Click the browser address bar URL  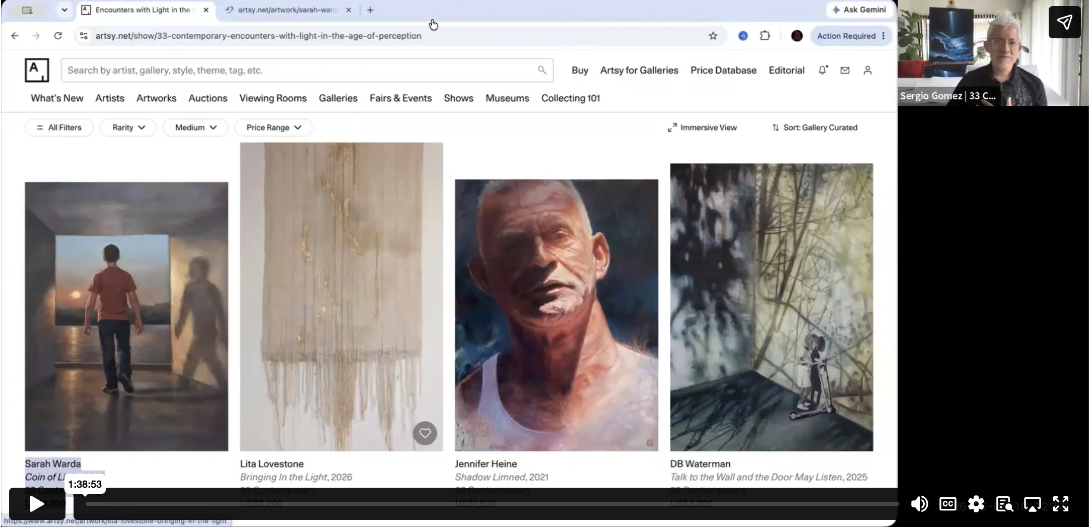click(x=258, y=36)
